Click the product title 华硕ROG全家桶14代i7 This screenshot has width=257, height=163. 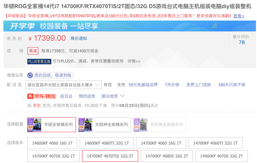point(127,6)
